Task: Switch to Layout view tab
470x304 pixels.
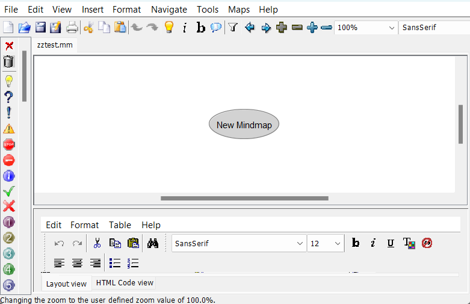Action: tap(66, 284)
